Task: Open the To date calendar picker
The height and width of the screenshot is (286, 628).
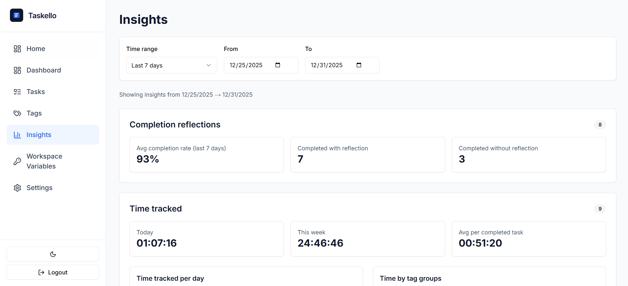Action: click(x=359, y=65)
